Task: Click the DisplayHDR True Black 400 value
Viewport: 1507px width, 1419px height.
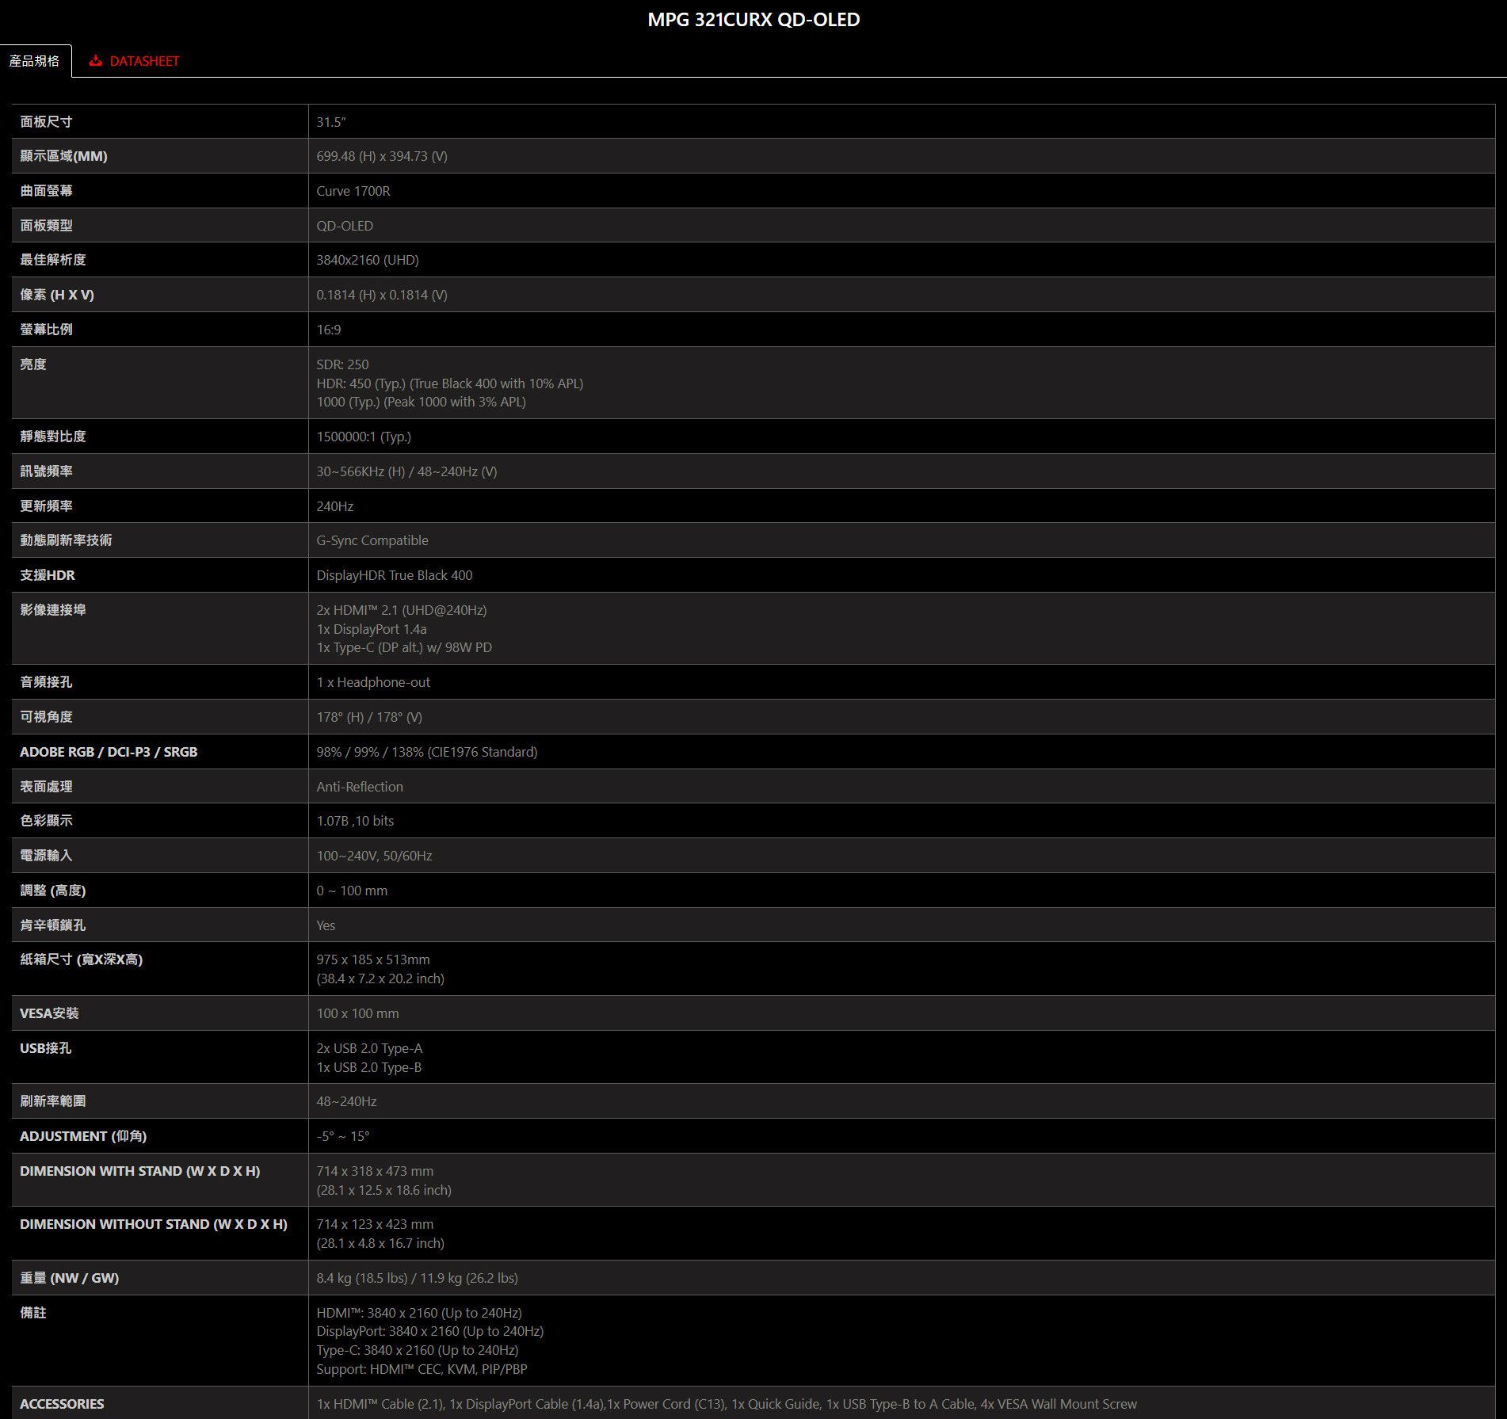Action: coord(394,575)
